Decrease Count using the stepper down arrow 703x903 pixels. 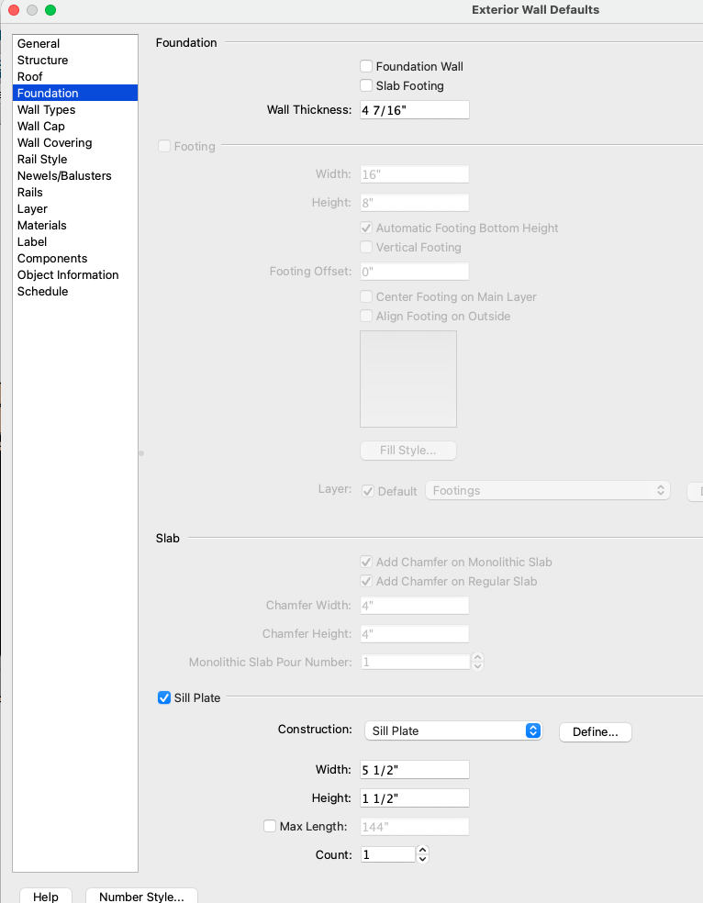tap(422, 859)
